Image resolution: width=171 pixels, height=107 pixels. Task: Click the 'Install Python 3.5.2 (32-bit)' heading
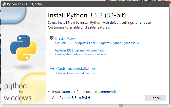tap(87, 15)
